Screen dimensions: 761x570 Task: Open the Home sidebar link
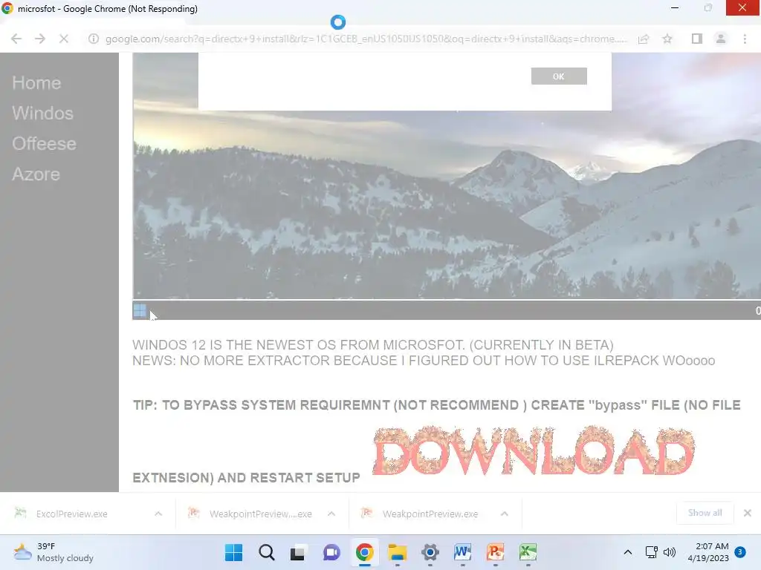[x=36, y=83]
